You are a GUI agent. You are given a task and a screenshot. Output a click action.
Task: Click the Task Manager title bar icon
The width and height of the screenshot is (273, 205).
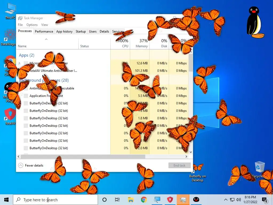coord(20,18)
